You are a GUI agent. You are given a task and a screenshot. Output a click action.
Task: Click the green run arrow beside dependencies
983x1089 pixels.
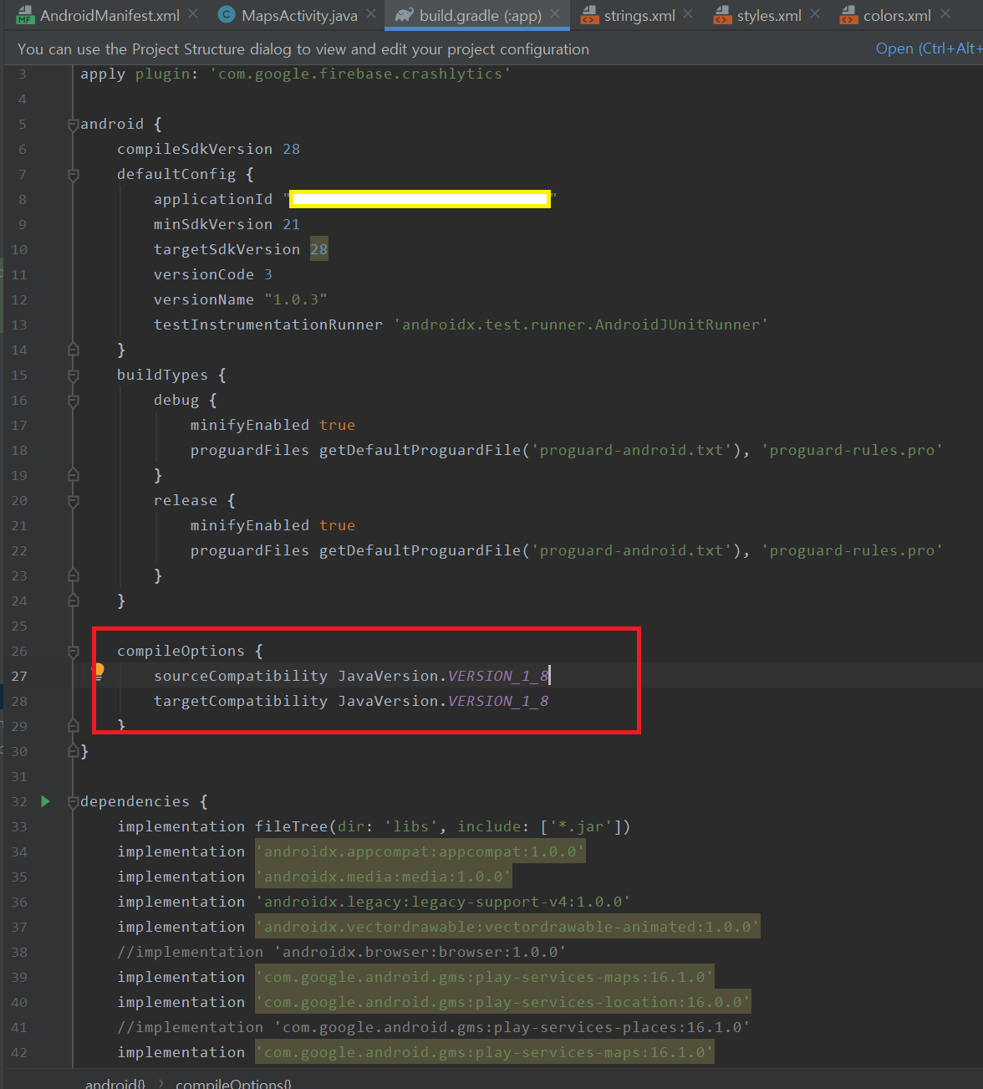(x=45, y=801)
